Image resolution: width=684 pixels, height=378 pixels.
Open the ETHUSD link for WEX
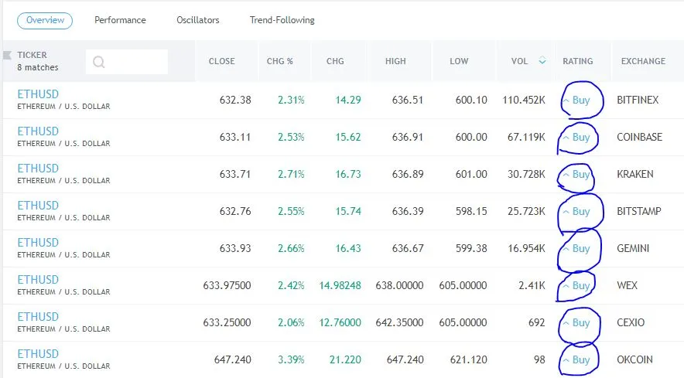pyautogui.click(x=38, y=280)
